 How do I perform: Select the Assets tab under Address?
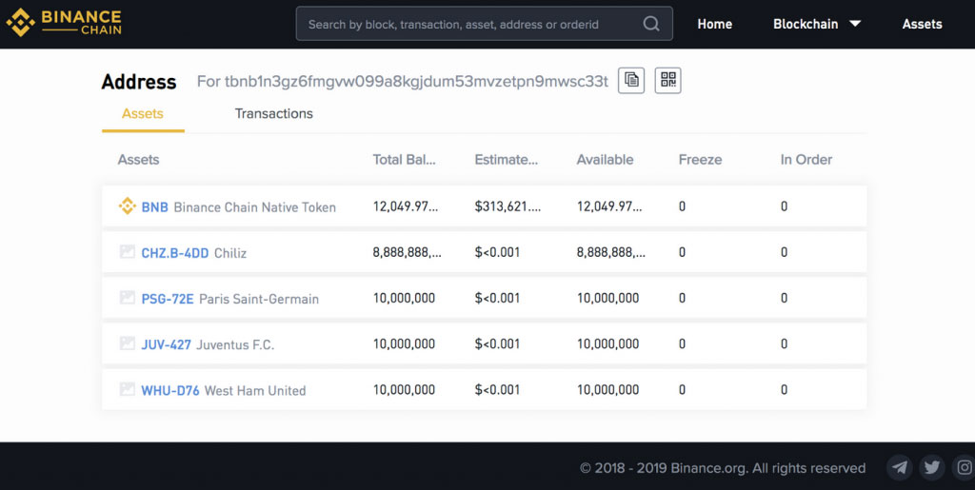tap(143, 113)
